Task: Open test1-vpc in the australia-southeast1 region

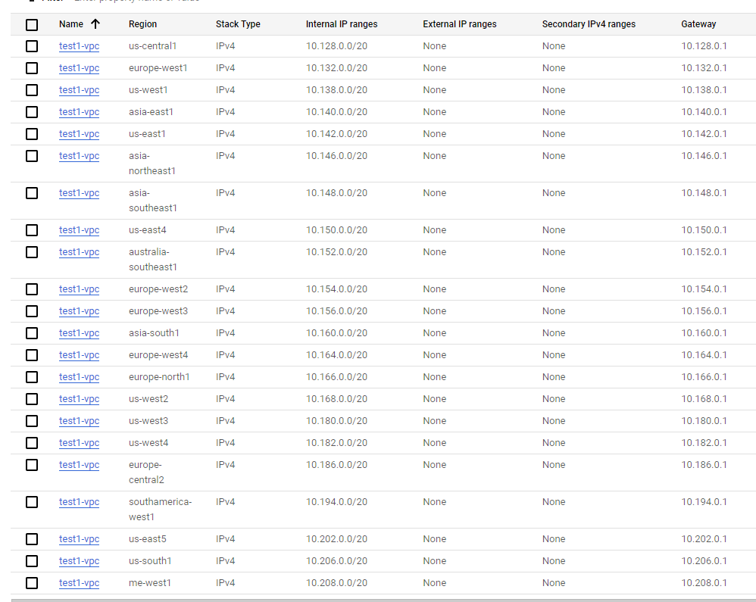Action: click(x=79, y=252)
